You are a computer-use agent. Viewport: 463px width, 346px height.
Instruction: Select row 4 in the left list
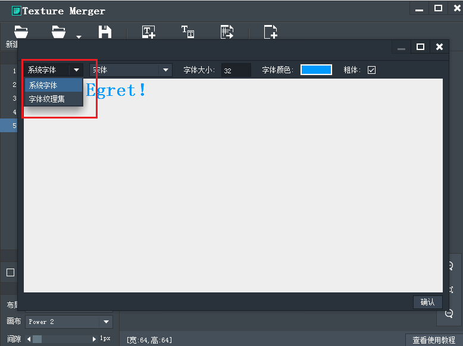[x=9, y=112]
